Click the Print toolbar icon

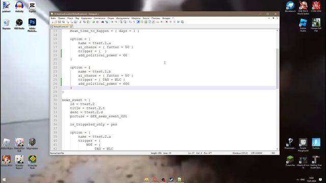point(75,22)
